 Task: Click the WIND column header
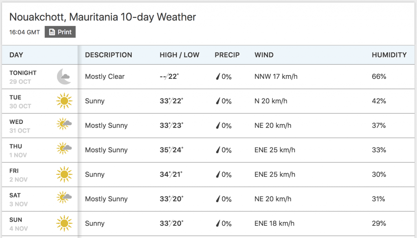264,55
